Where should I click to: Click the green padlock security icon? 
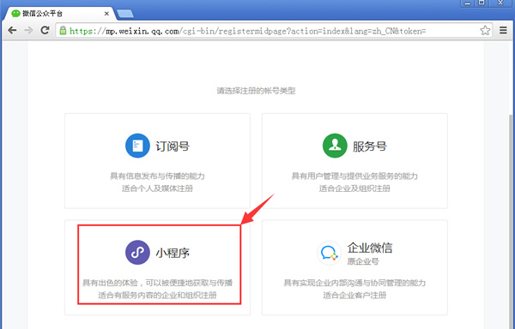point(63,31)
